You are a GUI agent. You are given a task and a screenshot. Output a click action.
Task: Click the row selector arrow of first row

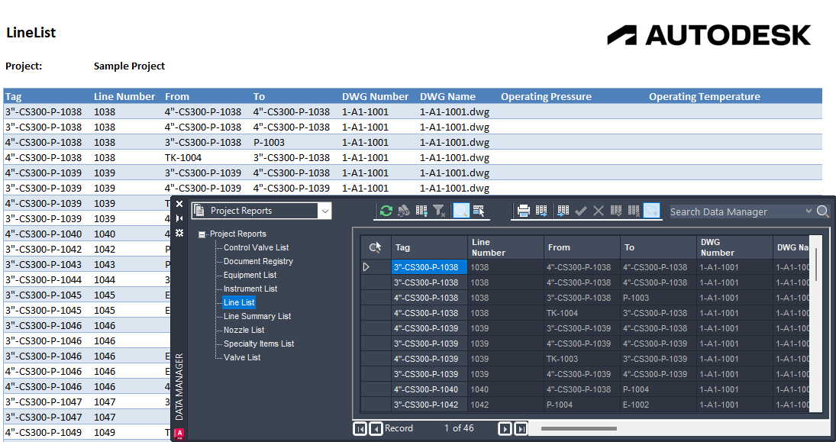pyautogui.click(x=366, y=267)
